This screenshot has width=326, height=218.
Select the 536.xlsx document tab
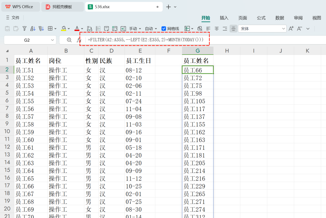click(x=124, y=7)
